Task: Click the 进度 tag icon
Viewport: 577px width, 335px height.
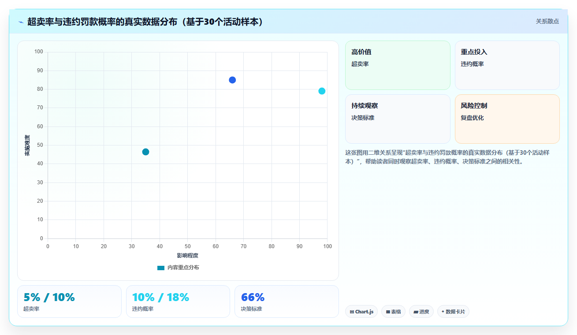Action: pos(416,312)
